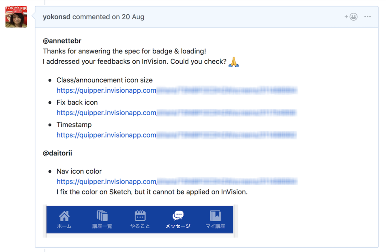The height and width of the screenshot is (252, 386).
Task: Open the yokonsd username link
Action: click(x=57, y=17)
